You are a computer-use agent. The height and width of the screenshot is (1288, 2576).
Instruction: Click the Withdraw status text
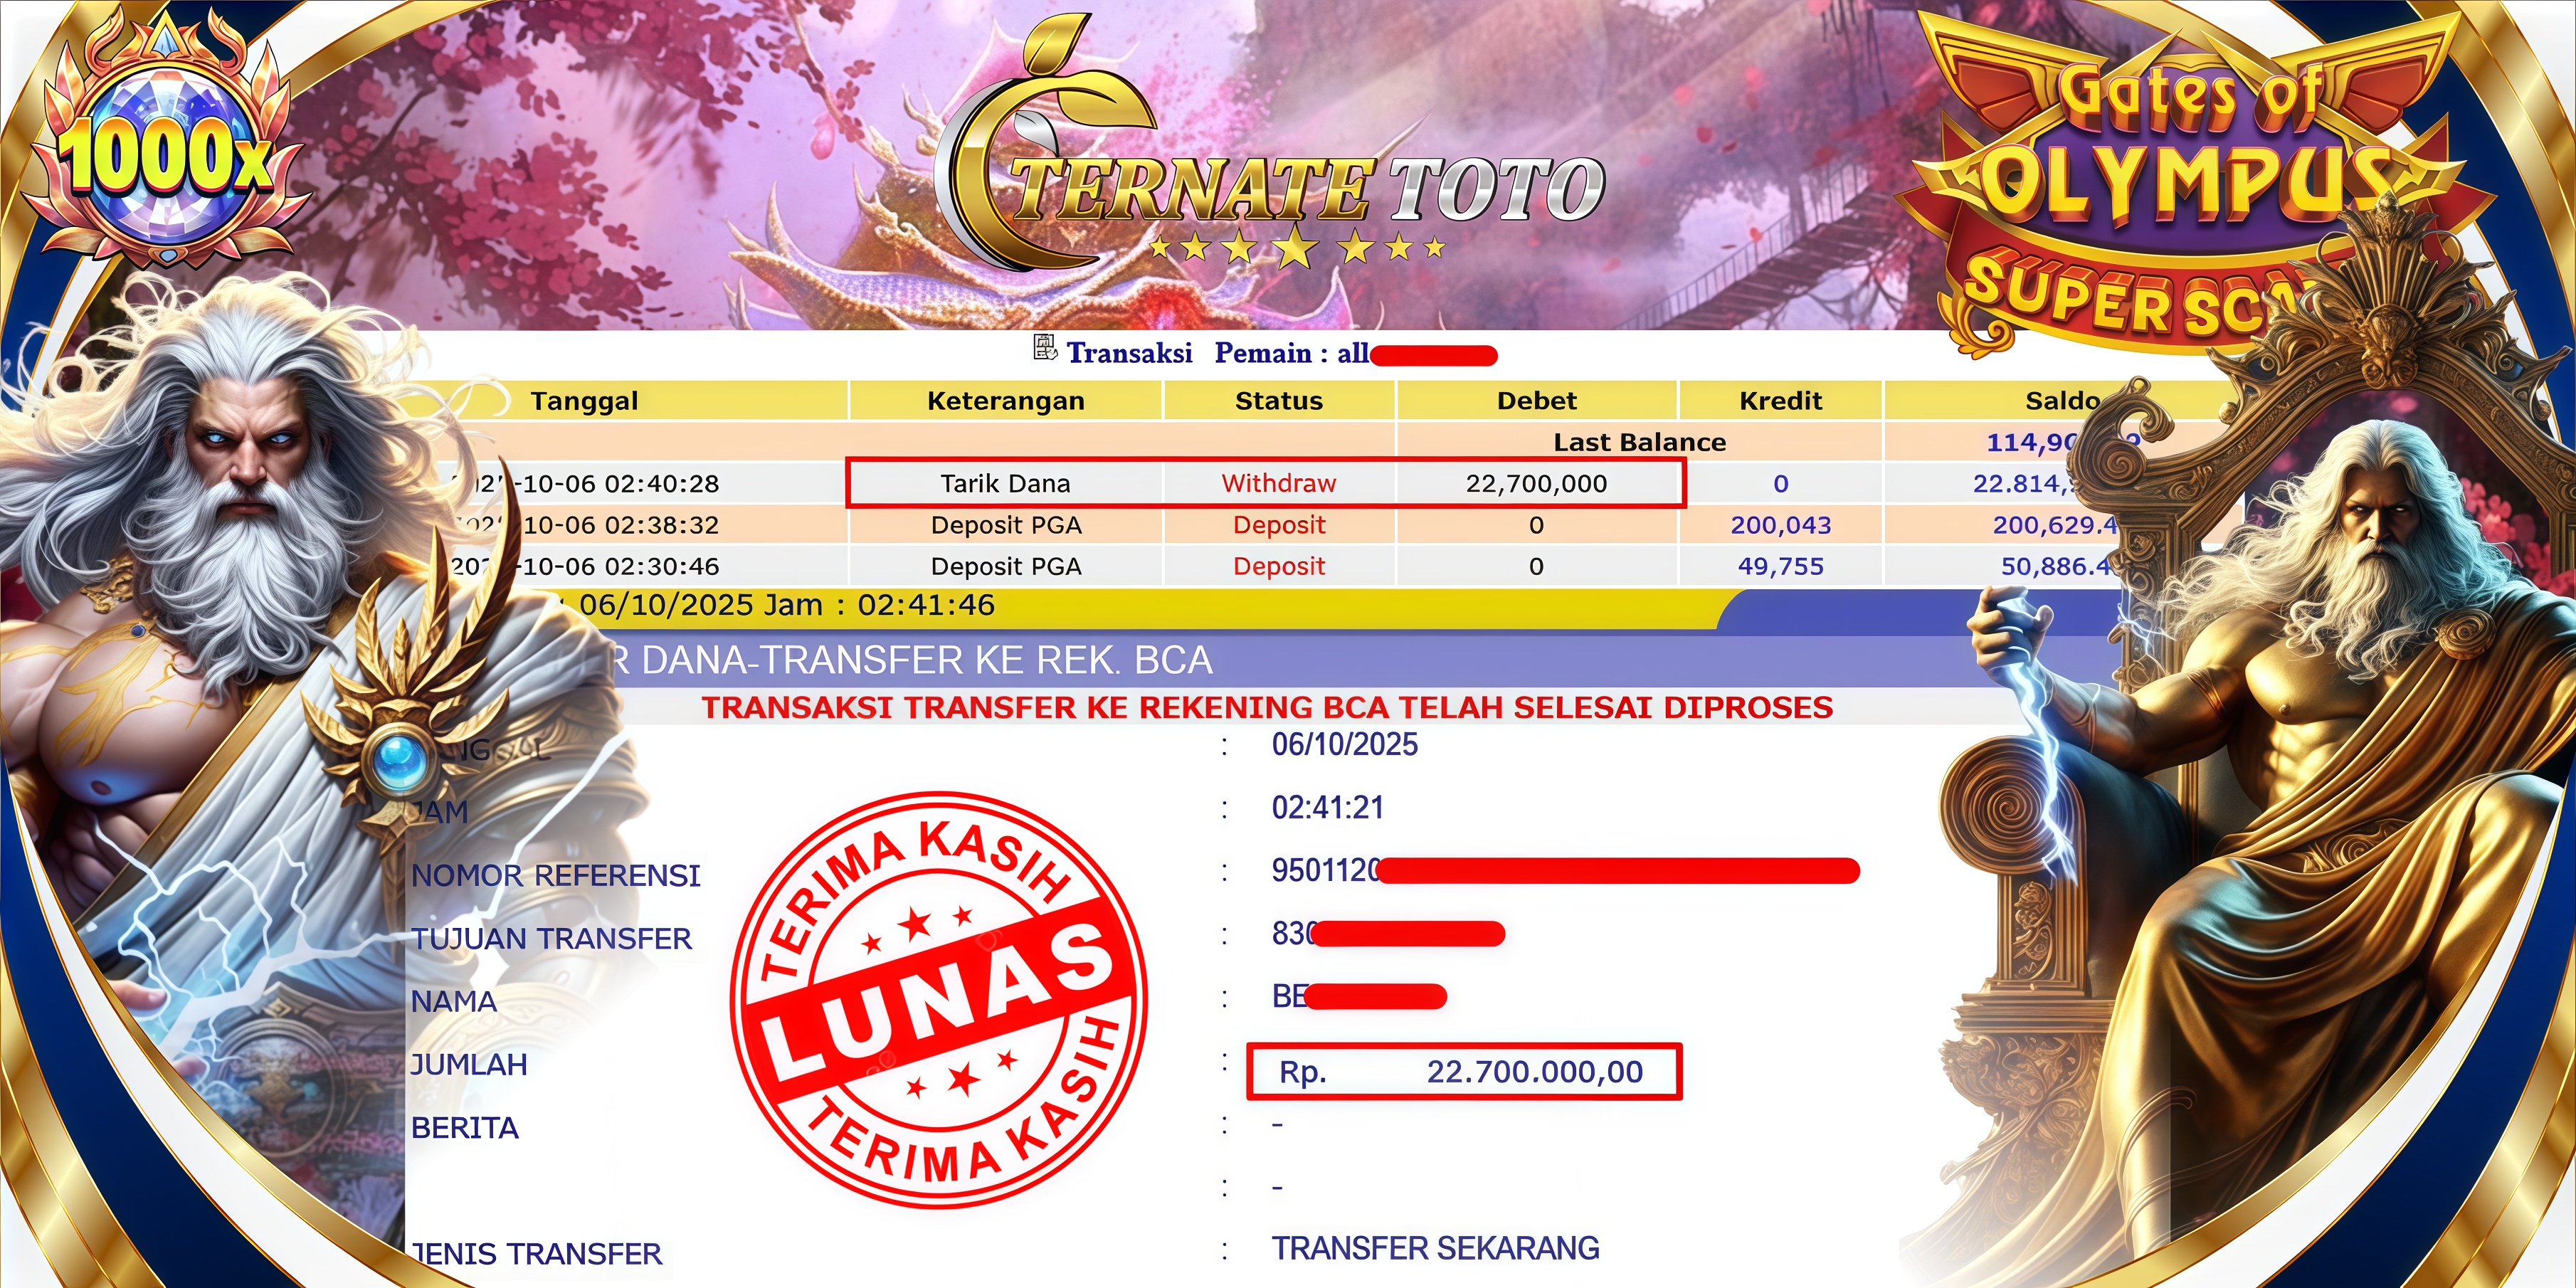tap(1278, 484)
